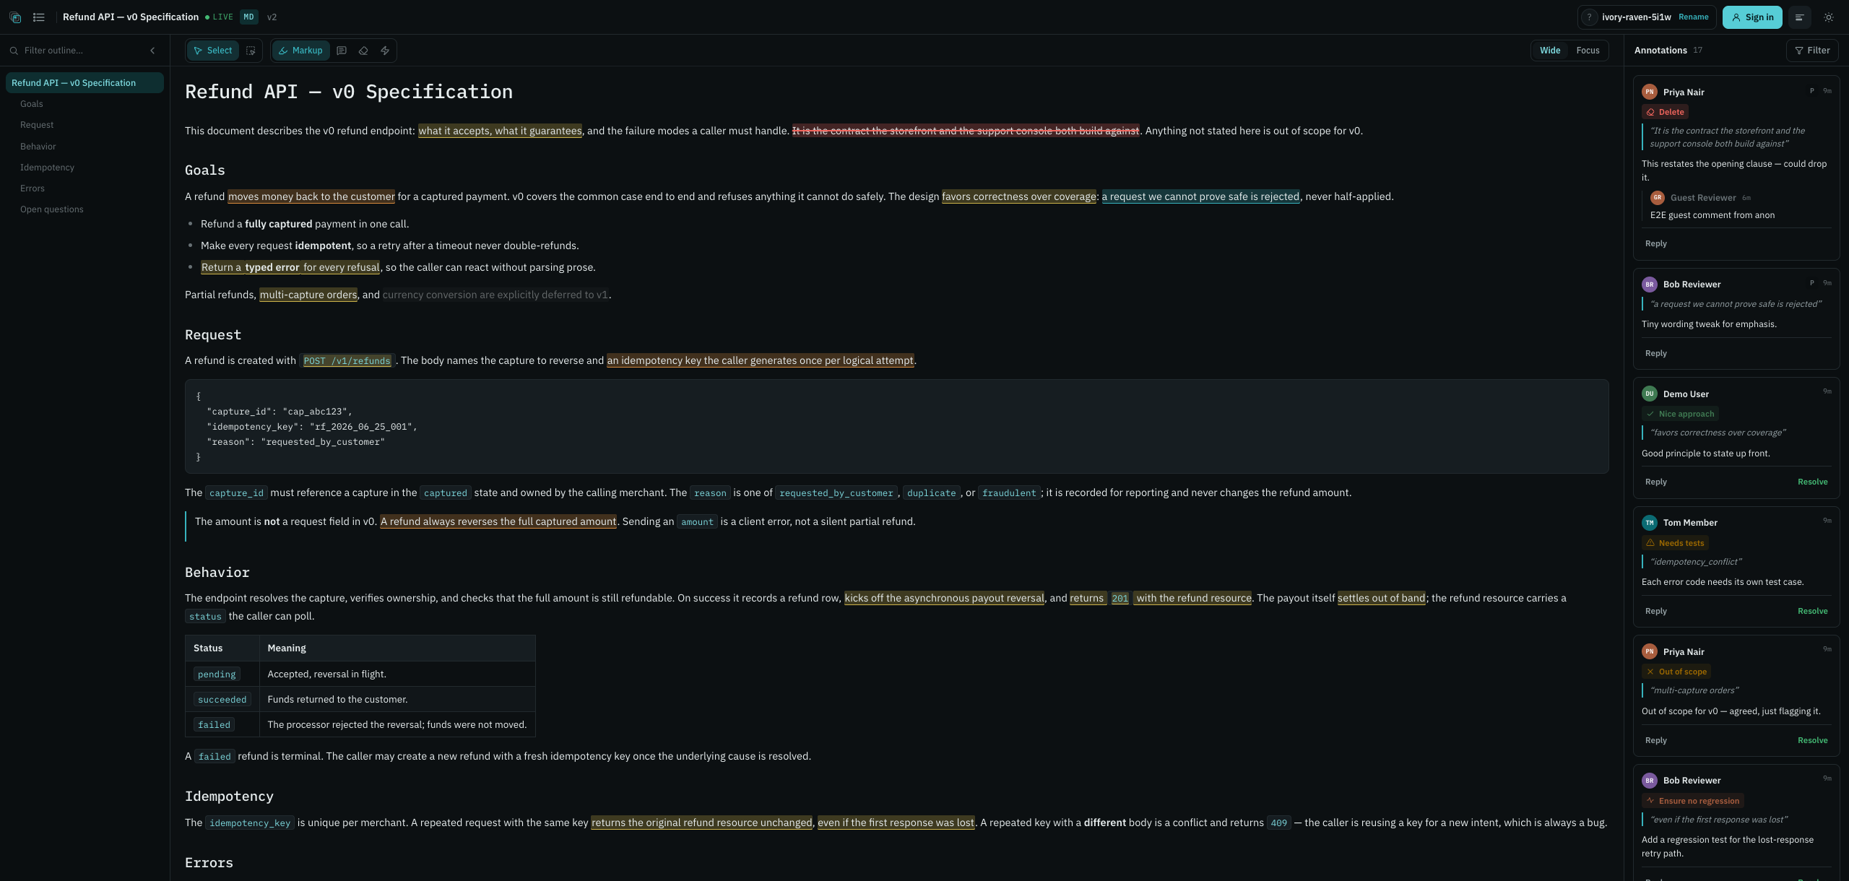This screenshot has height=881, width=1849.
Task: Collapse the outline sidebar with the chevron
Action: tap(152, 51)
